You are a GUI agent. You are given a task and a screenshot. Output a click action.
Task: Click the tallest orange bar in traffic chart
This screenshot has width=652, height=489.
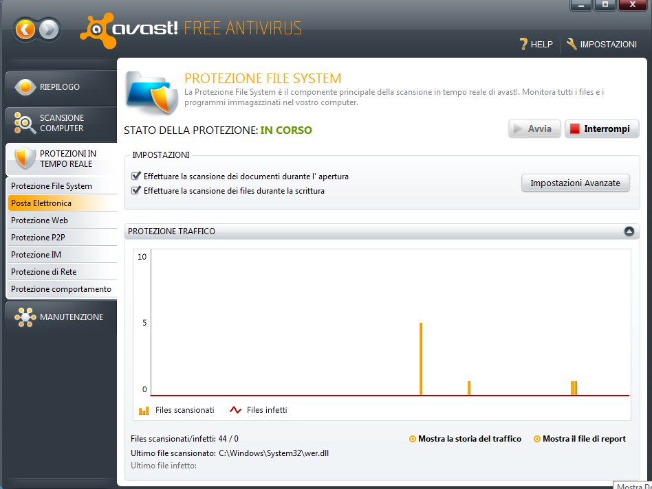pyautogui.click(x=421, y=359)
